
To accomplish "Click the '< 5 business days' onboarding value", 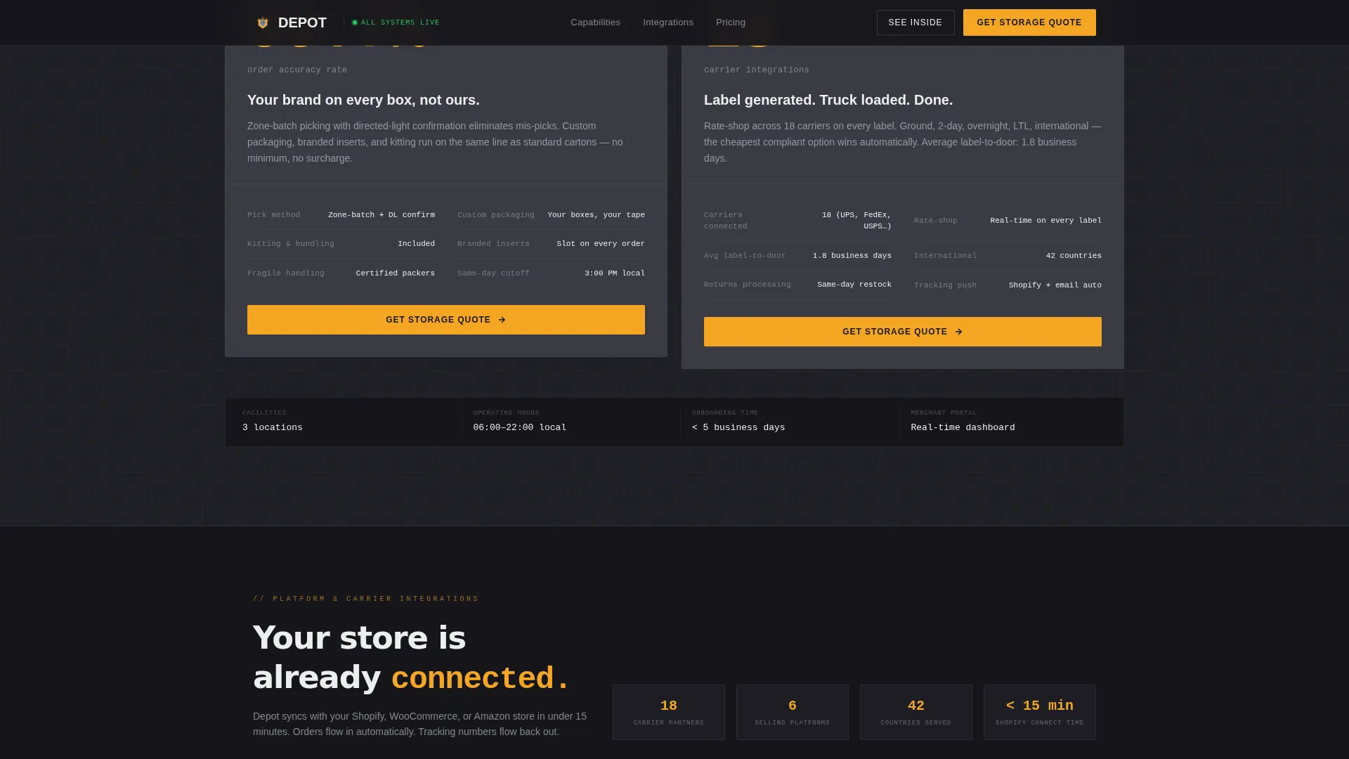I will (738, 427).
